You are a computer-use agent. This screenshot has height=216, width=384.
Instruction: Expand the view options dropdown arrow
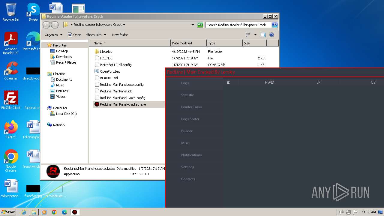(x=255, y=35)
